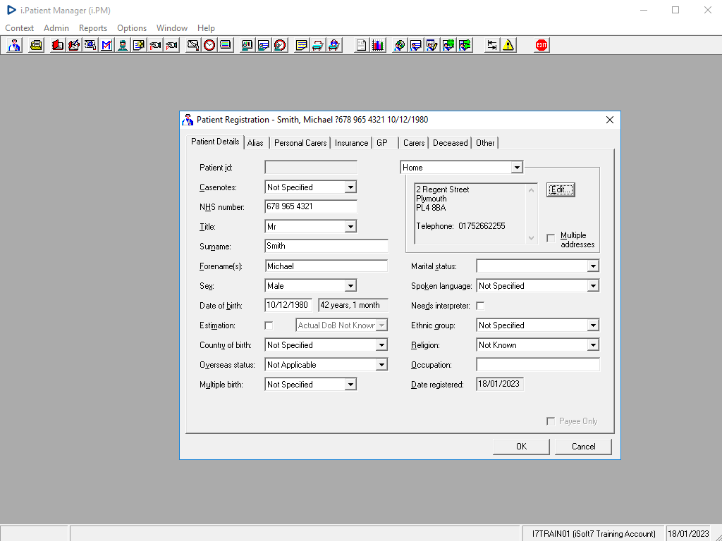Click the Edit address button

(x=561, y=189)
